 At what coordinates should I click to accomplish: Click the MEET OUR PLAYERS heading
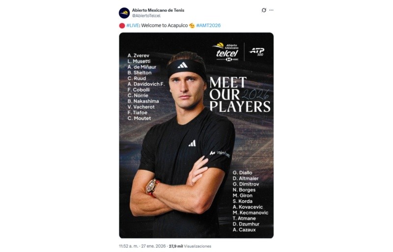pyautogui.click(x=239, y=94)
